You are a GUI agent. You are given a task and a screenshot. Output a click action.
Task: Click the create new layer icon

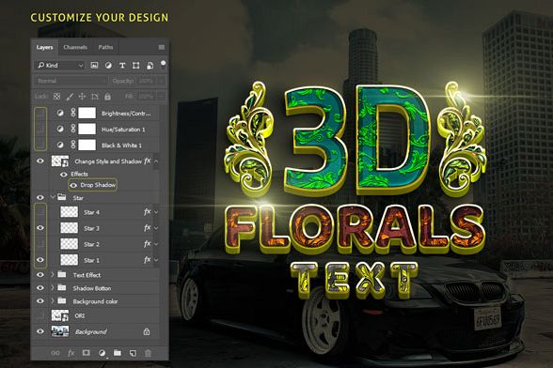pyautogui.click(x=133, y=353)
